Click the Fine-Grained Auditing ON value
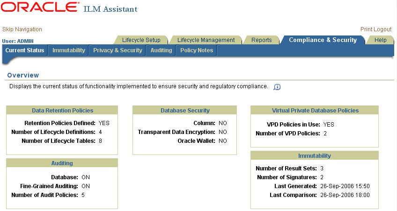 click(x=86, y=186)
